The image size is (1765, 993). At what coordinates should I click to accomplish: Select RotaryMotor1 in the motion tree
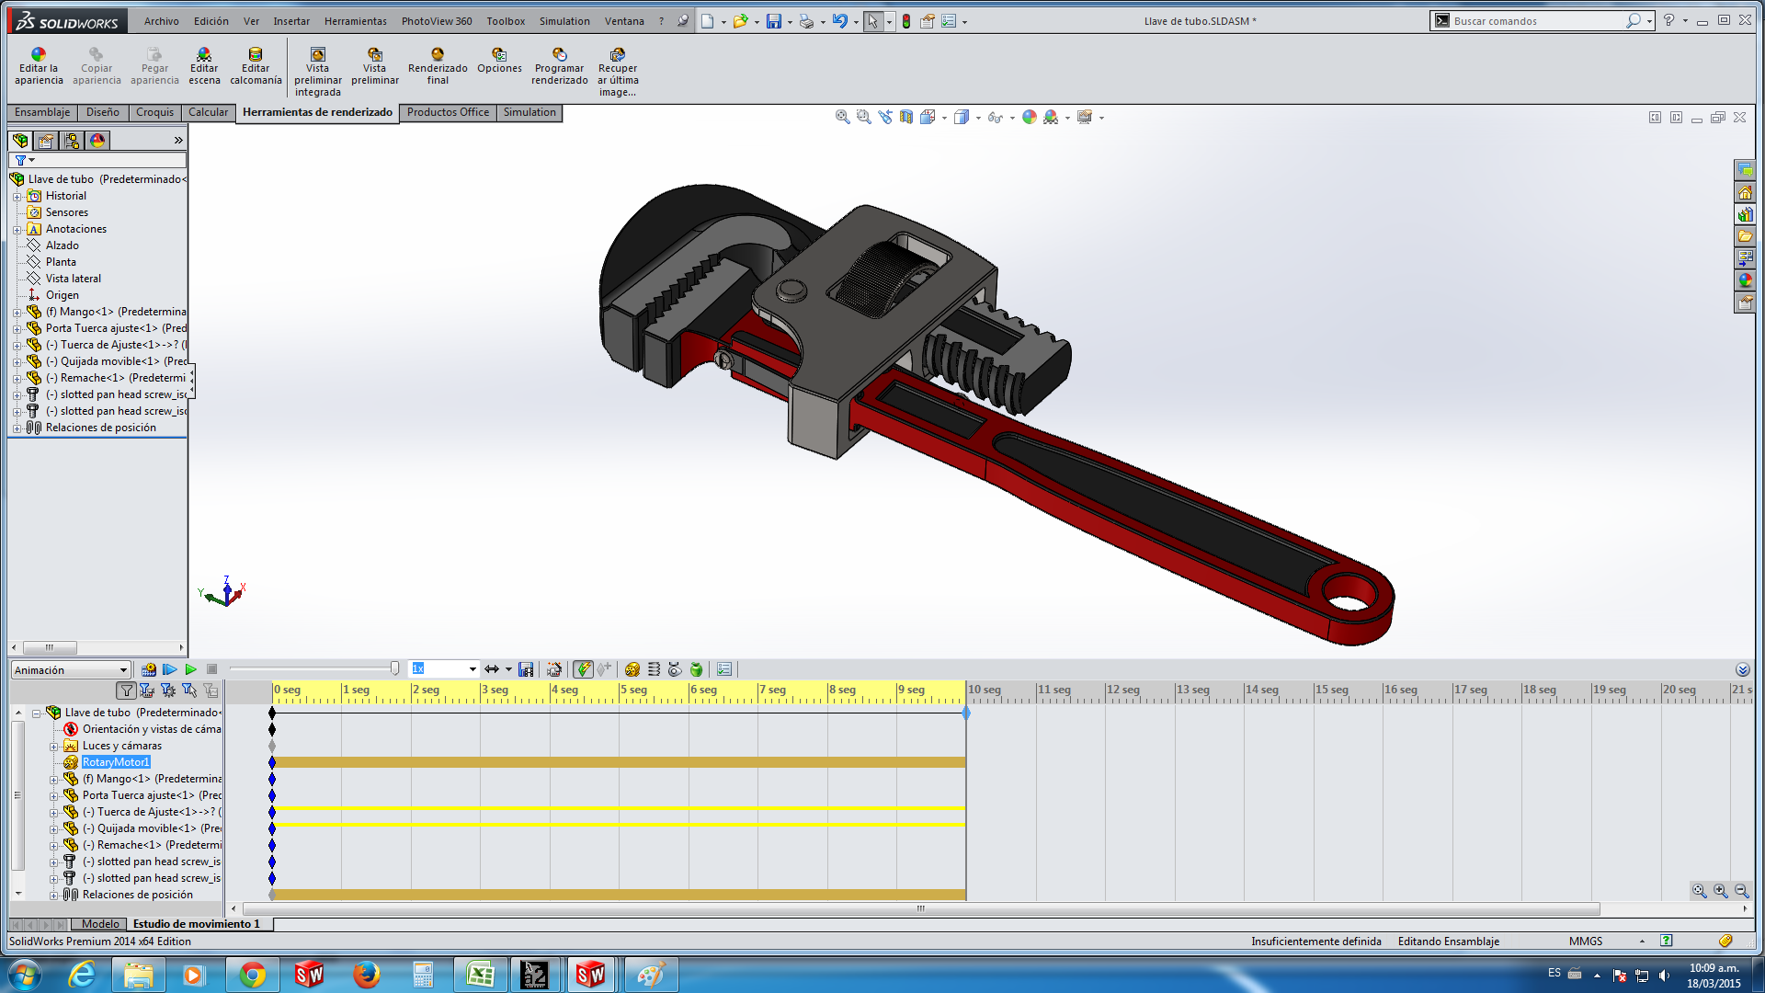click(115, 762)
